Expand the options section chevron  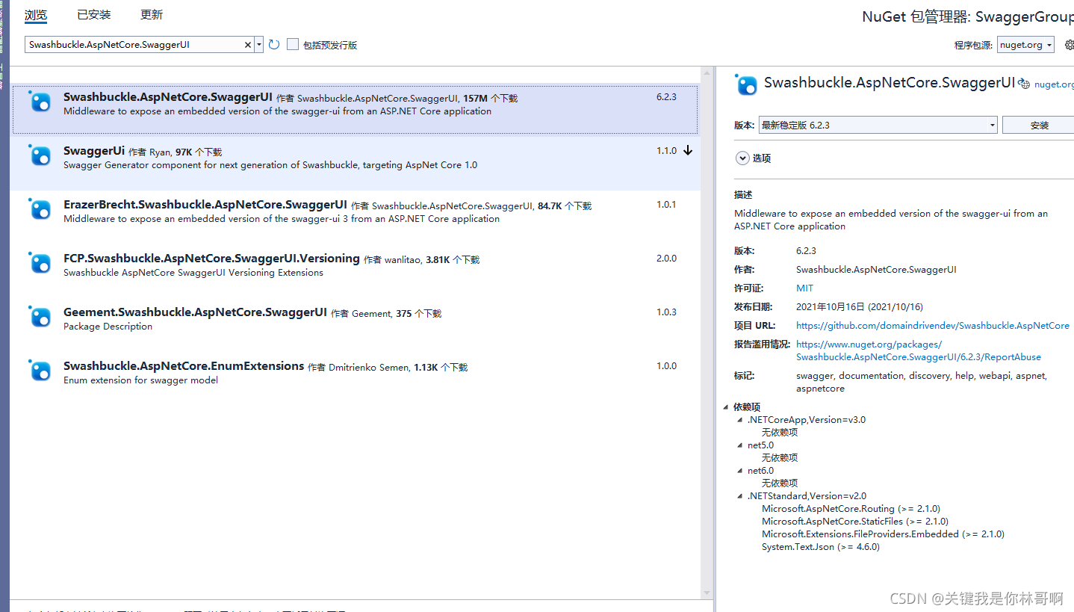(x=742, y=158)
